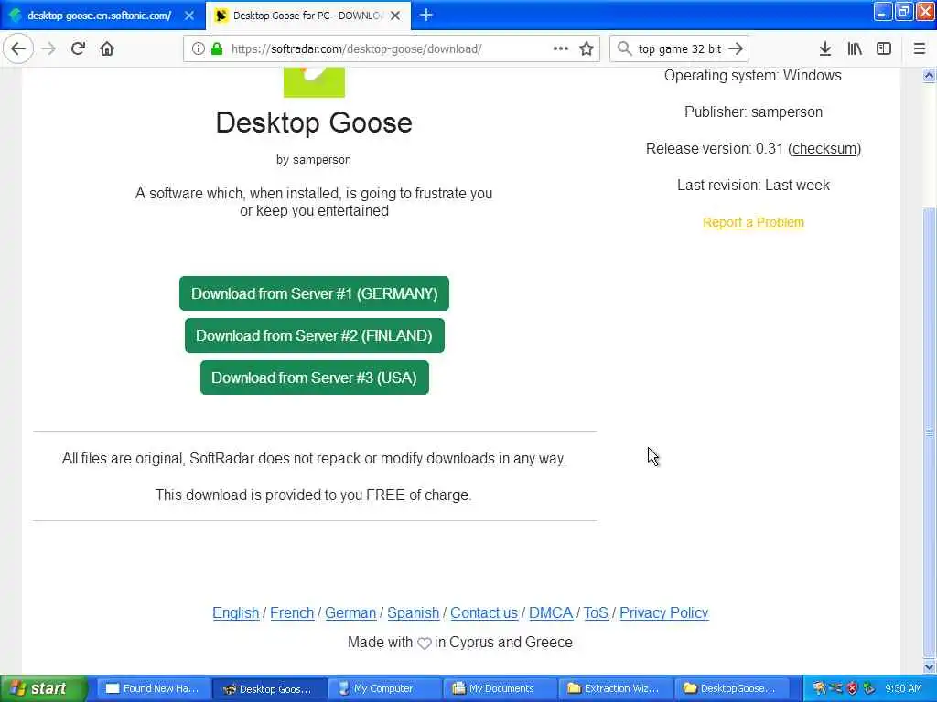Click the system tray clock 9:30 AM
The height and width of the screenshot is (702, 937).
pos(903,688)
